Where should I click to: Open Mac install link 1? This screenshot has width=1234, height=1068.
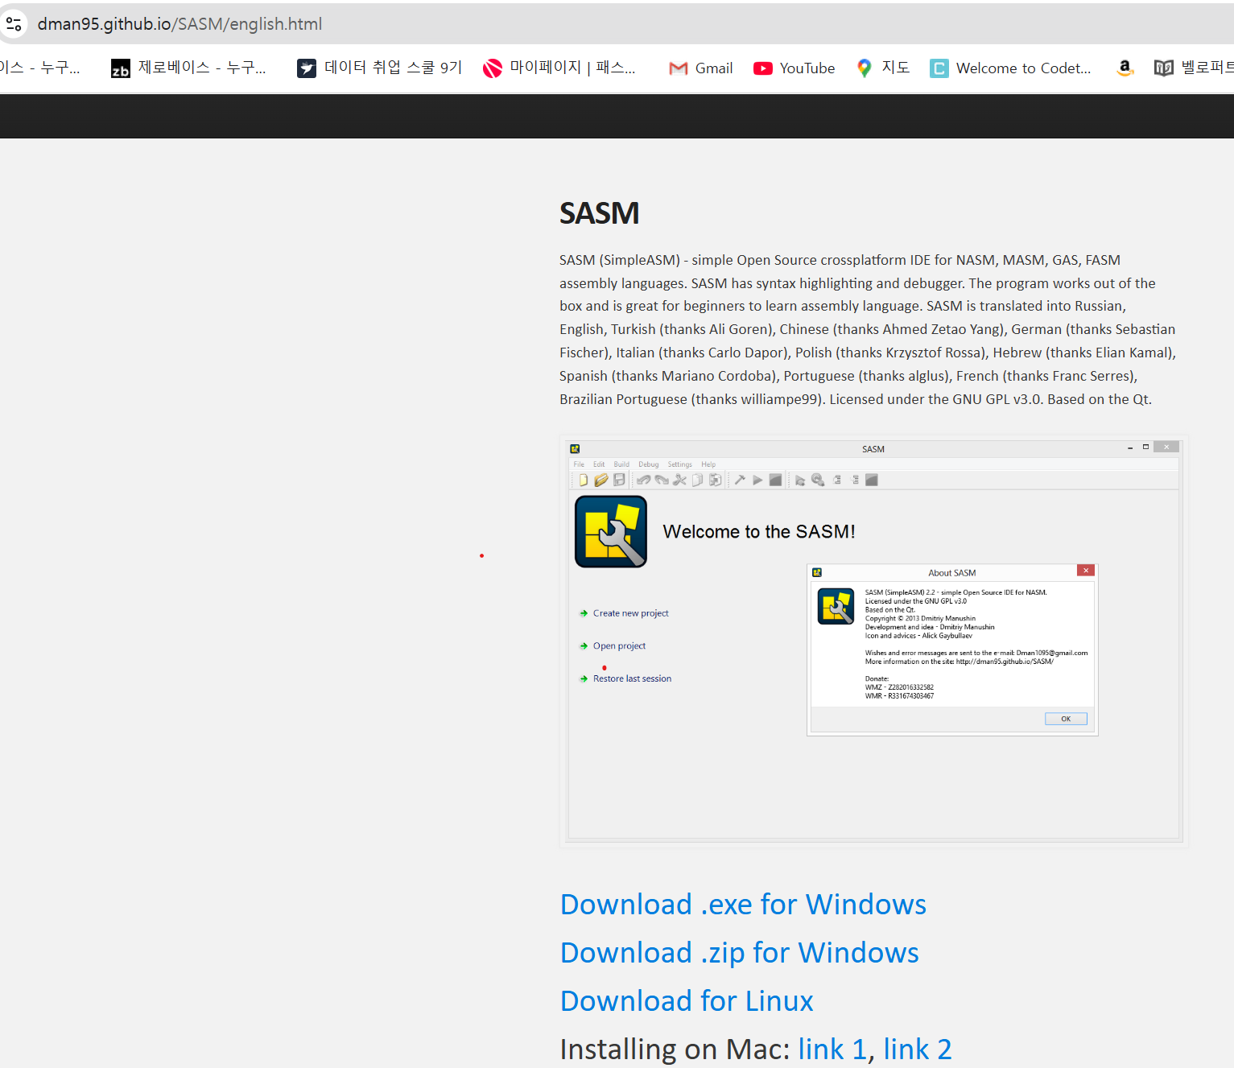pyautogui.click(x=832, y=1049)
